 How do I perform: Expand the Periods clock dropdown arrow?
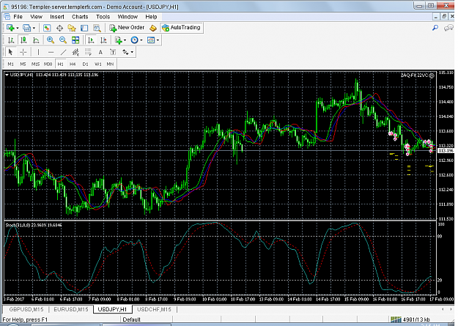coord(141,40)
